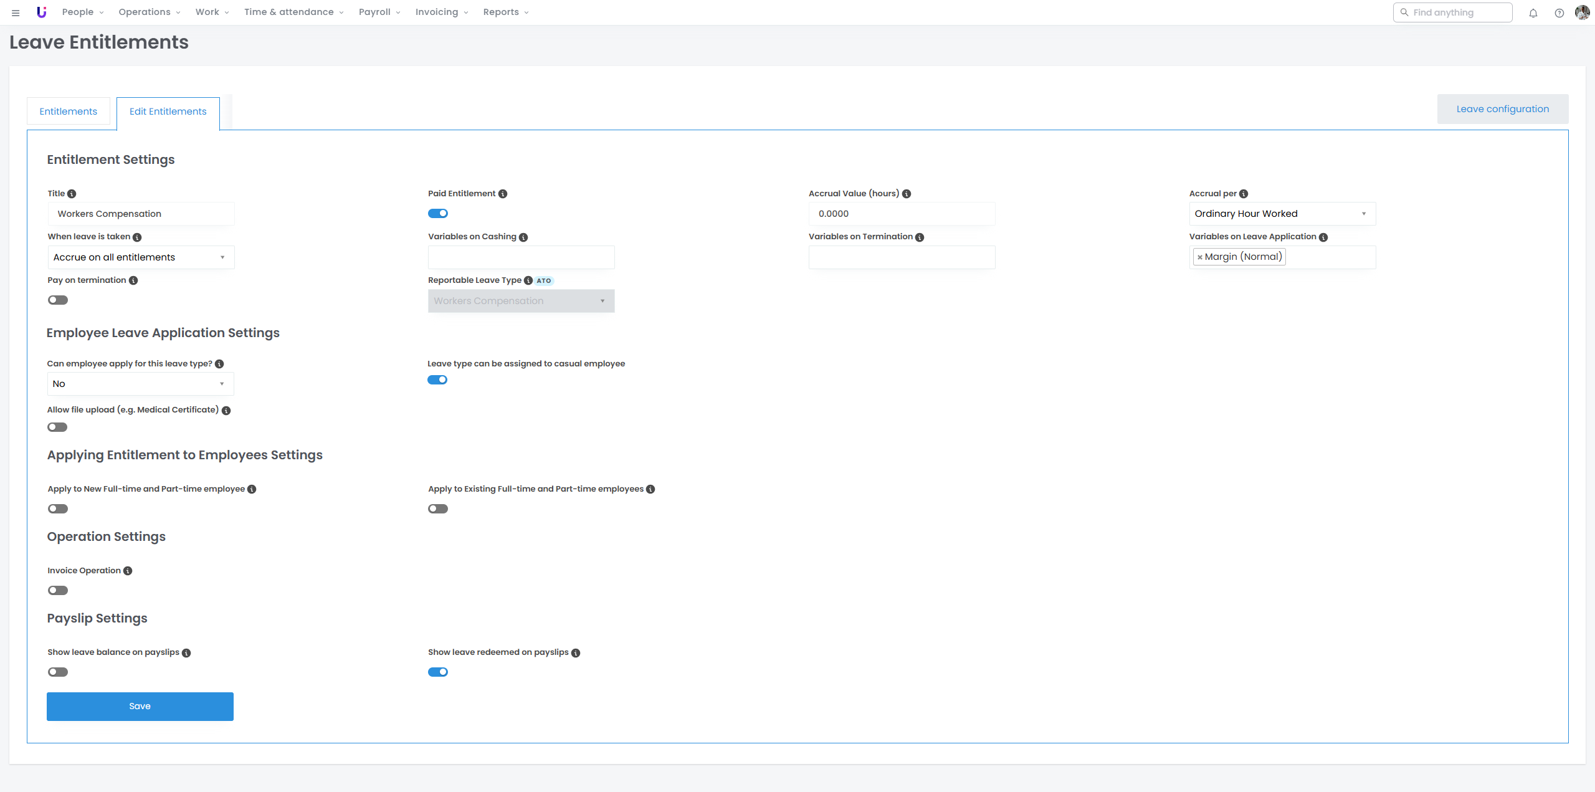Click the Save button
The image size is (1595, 792).
coord(140,707)
